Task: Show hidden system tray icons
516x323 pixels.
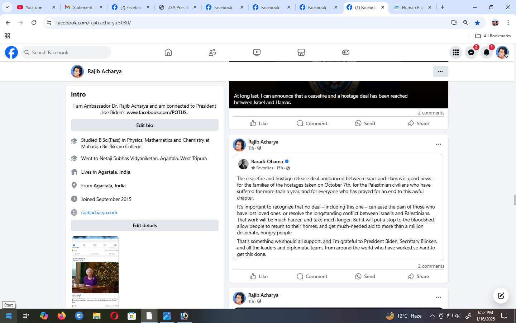Action: click(432, 316)
